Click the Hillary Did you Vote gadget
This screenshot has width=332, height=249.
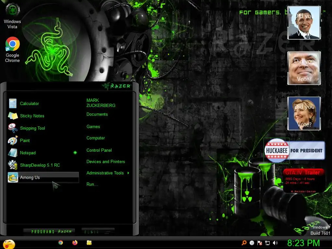(x=304, y=113)
